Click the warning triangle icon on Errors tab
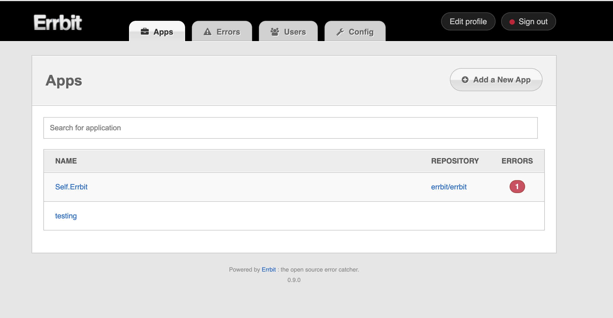Image resolution: width=613 pixels, height=318 pixels. click(x=208, y=32)
